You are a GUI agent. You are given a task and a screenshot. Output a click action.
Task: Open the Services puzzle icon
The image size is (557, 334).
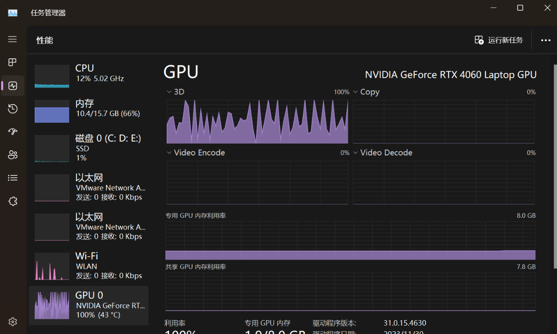(x=13, y=201)
